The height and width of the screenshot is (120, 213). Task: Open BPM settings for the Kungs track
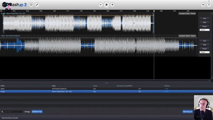[x=204, y=22]
